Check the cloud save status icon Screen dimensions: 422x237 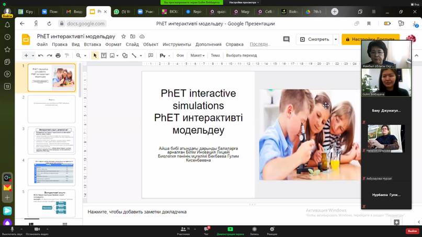142,36
